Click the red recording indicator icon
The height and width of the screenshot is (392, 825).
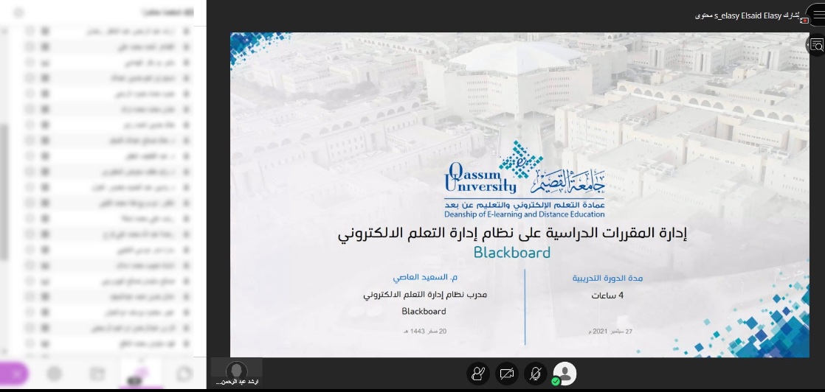pos(804,19)
